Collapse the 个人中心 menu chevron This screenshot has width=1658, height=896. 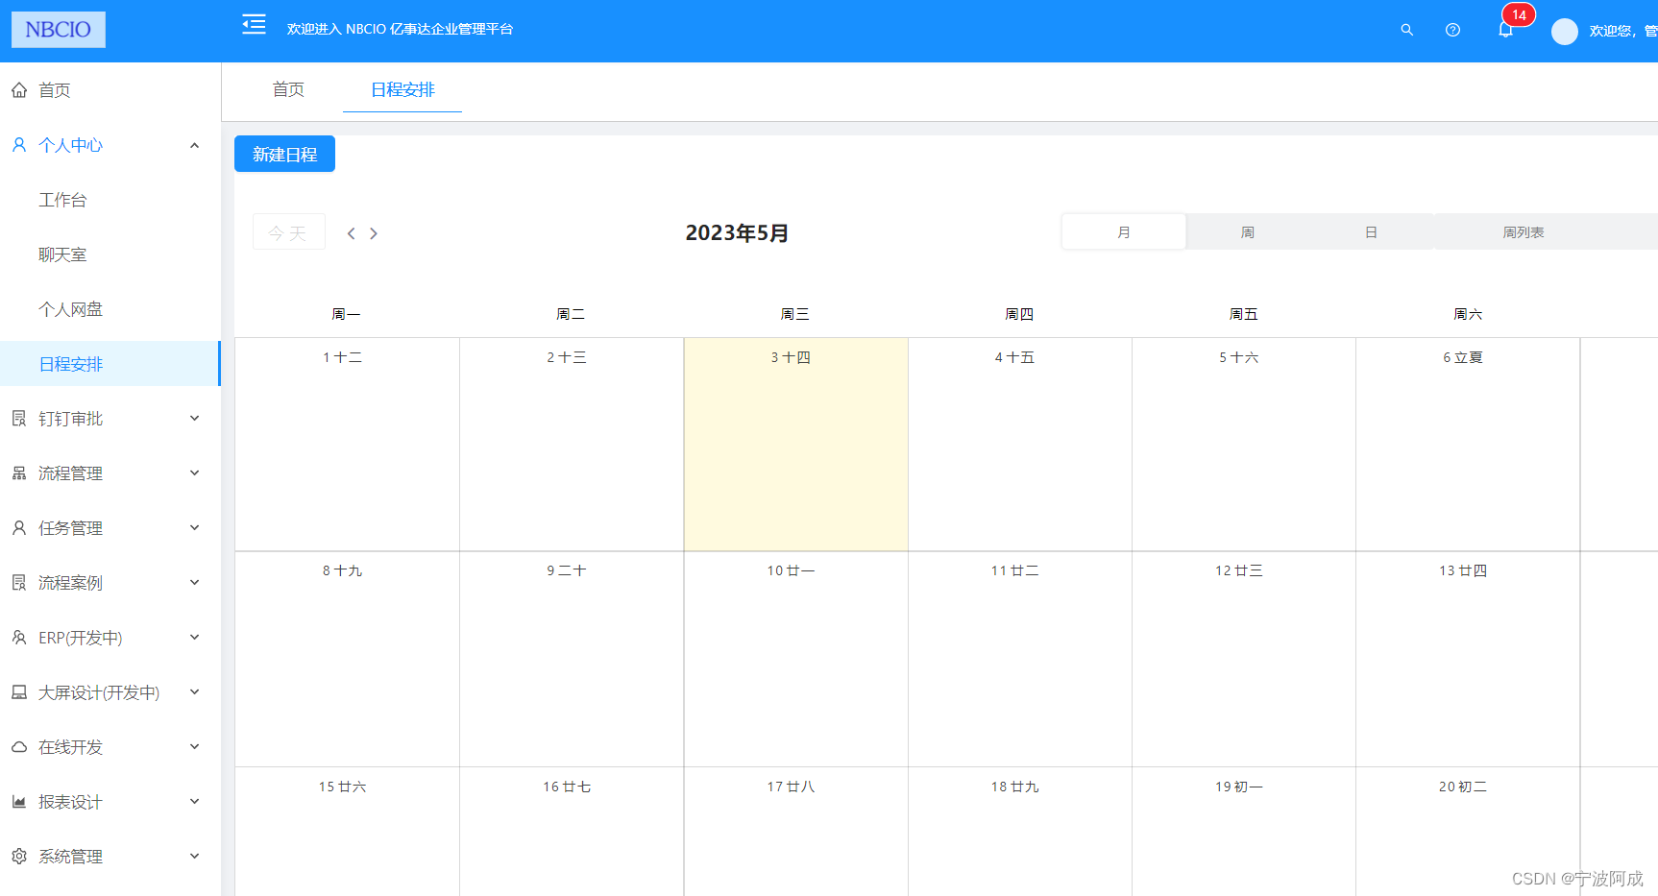195,145
